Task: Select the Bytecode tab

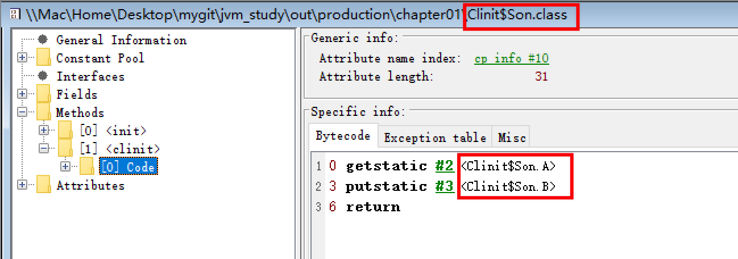Action: (343, 136)
